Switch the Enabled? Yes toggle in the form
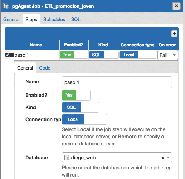Viewport: 185px width, 179px height. point(76,95)
